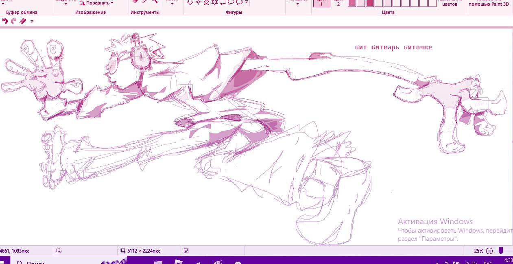Viewport: 513px width, 264px height.
Task: Click the Цвета group label
Action: point(388,12)
